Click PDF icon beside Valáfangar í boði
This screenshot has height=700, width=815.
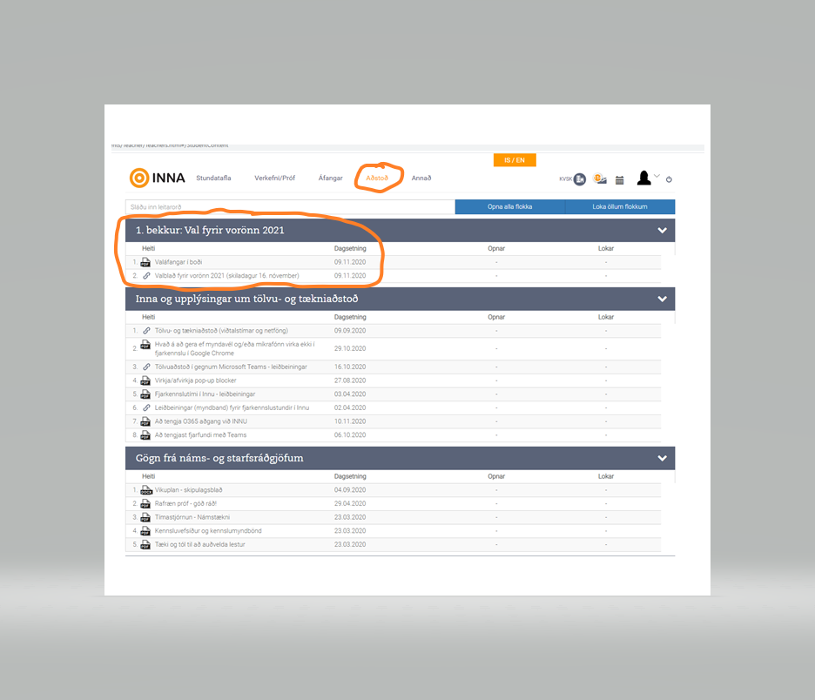pyautogui.click(x=146, y=262)
